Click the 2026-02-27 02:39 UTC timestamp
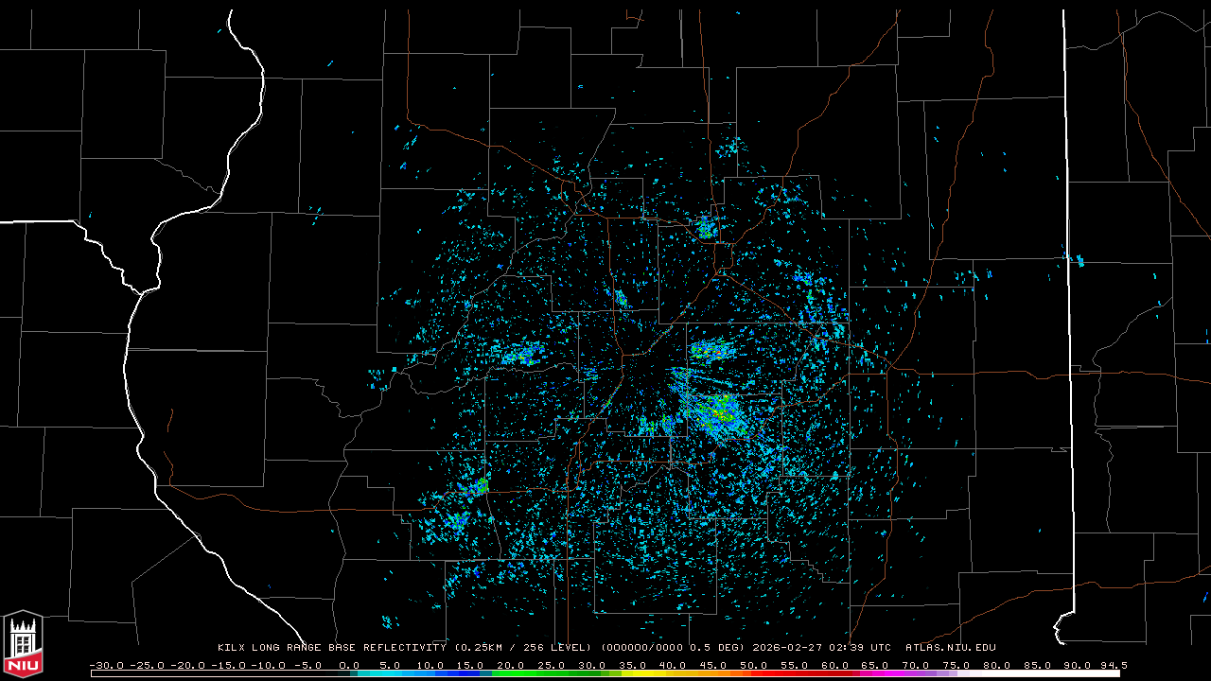This screenshot has width=1211, height=681. point(821,648)
